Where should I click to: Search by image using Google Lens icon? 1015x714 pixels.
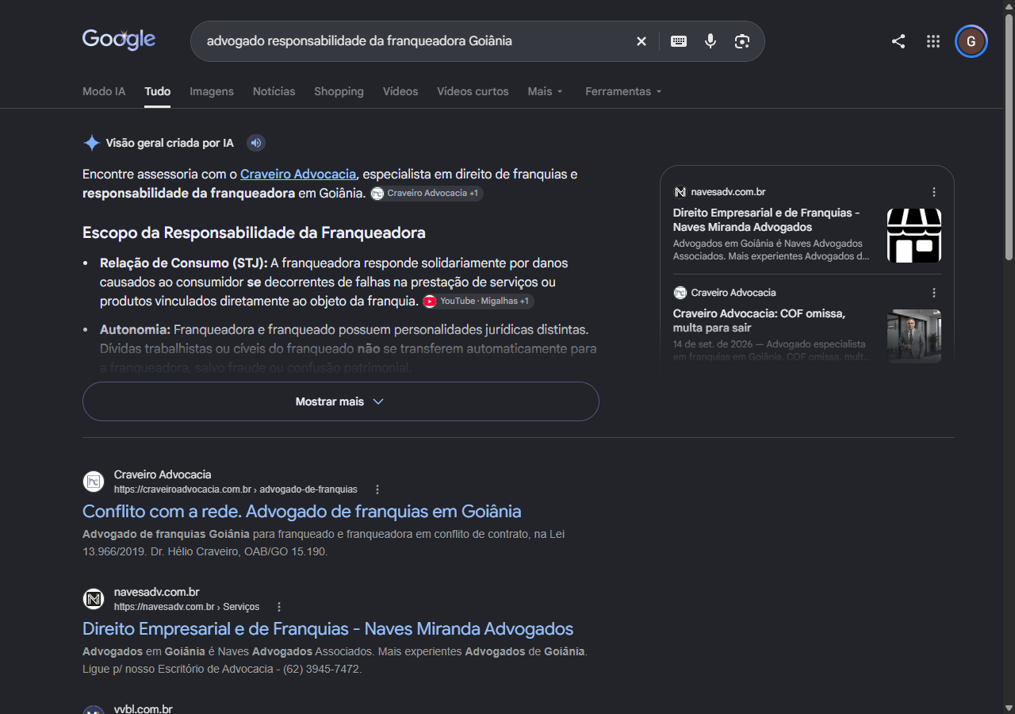(742, 41)
